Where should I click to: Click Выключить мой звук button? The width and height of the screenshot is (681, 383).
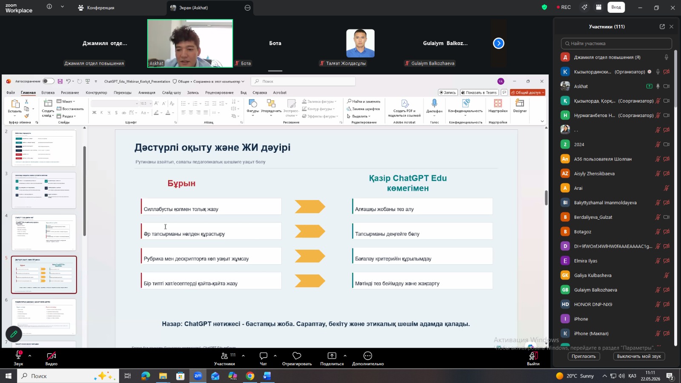(x=639, y=356)
